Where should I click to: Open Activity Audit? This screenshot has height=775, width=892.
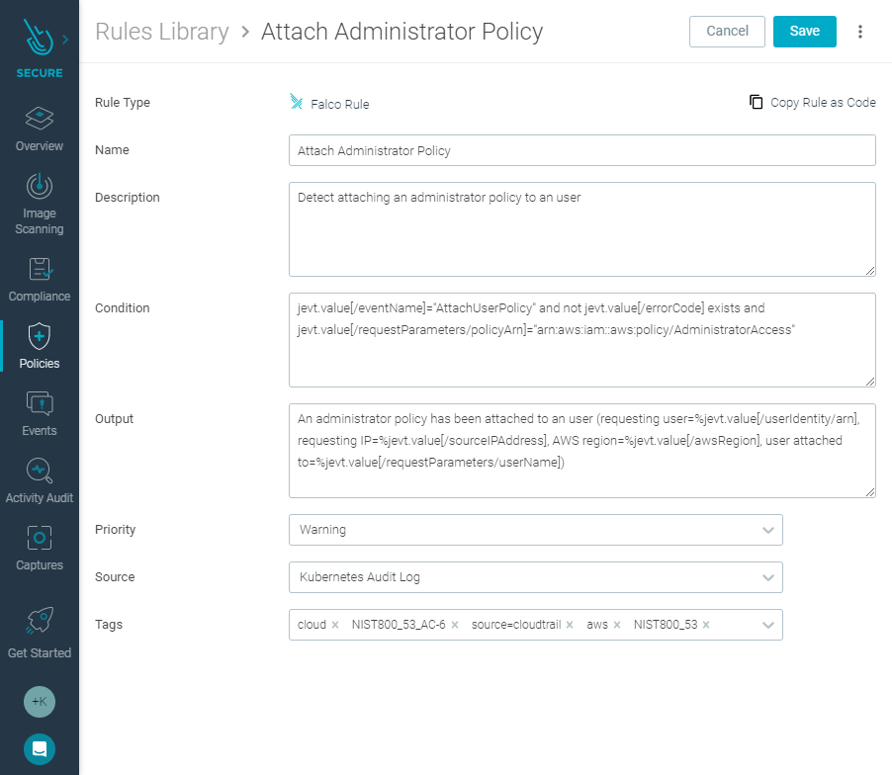(40, 481)
